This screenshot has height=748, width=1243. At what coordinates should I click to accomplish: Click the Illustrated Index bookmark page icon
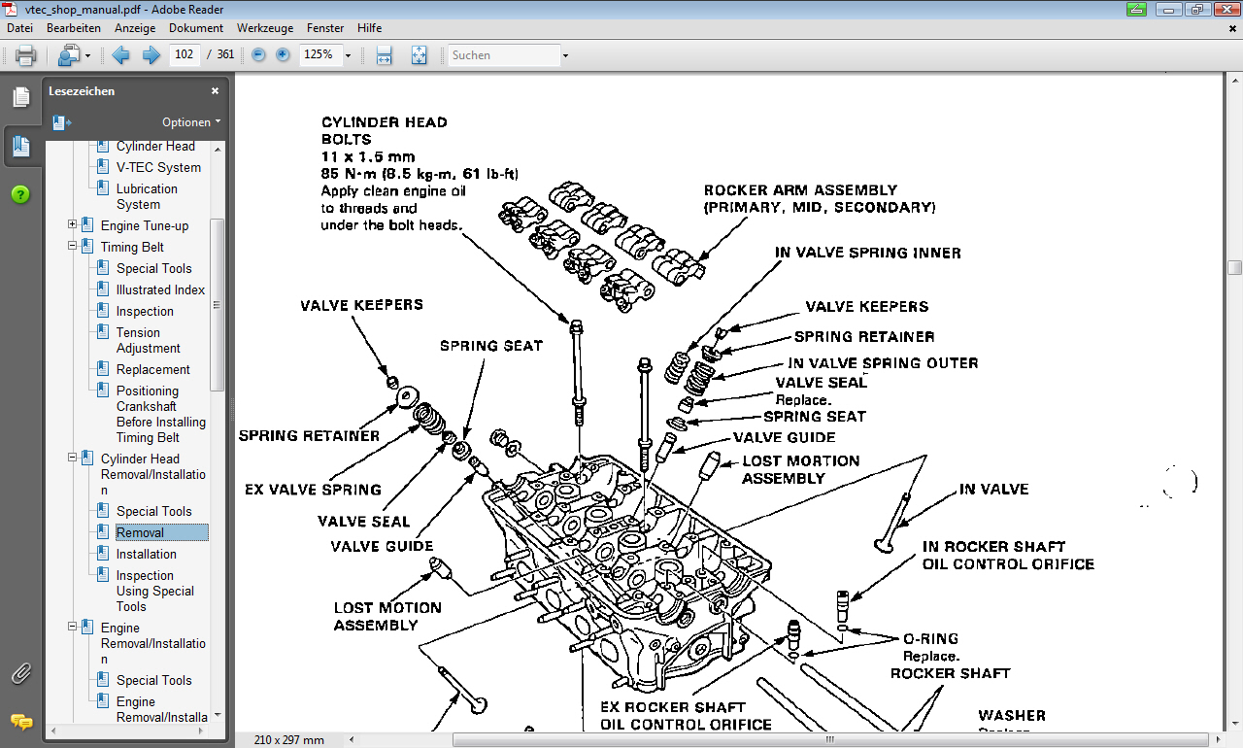pyautogui.click(x=103, y=289)
